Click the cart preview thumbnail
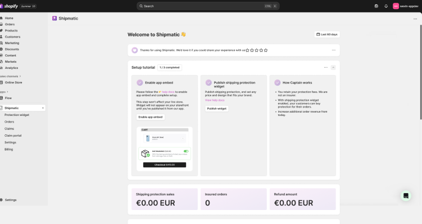422x224 pixels. [165, 148]
